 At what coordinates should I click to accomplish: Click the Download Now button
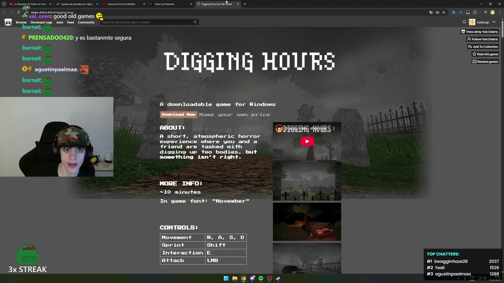(178, 114)
